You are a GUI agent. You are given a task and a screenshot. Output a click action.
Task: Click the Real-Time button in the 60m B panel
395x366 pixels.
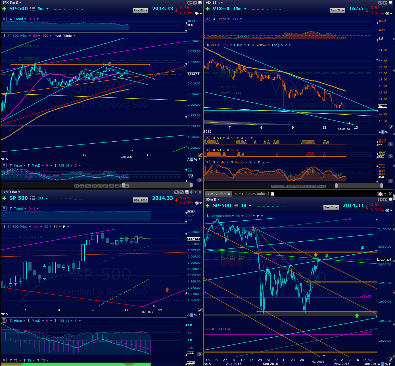pos(331,207)
